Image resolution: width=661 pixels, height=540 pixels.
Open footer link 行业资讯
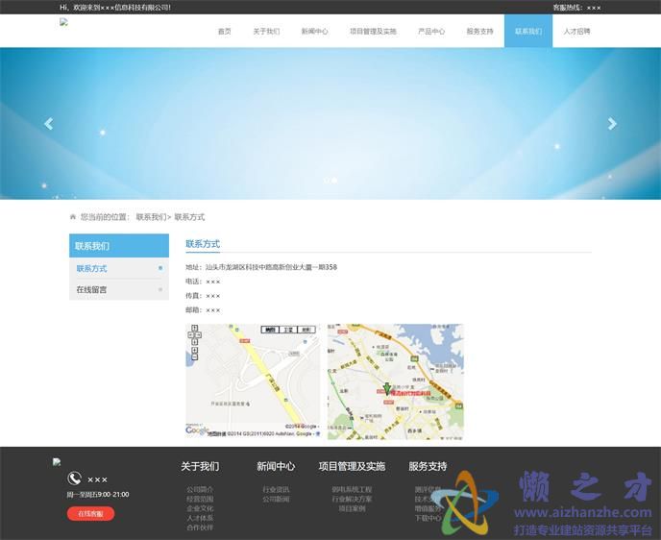276,489
